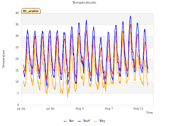Click the 20 y-axis tick label
The image size is (169, 126).
(x=17, y=59)
